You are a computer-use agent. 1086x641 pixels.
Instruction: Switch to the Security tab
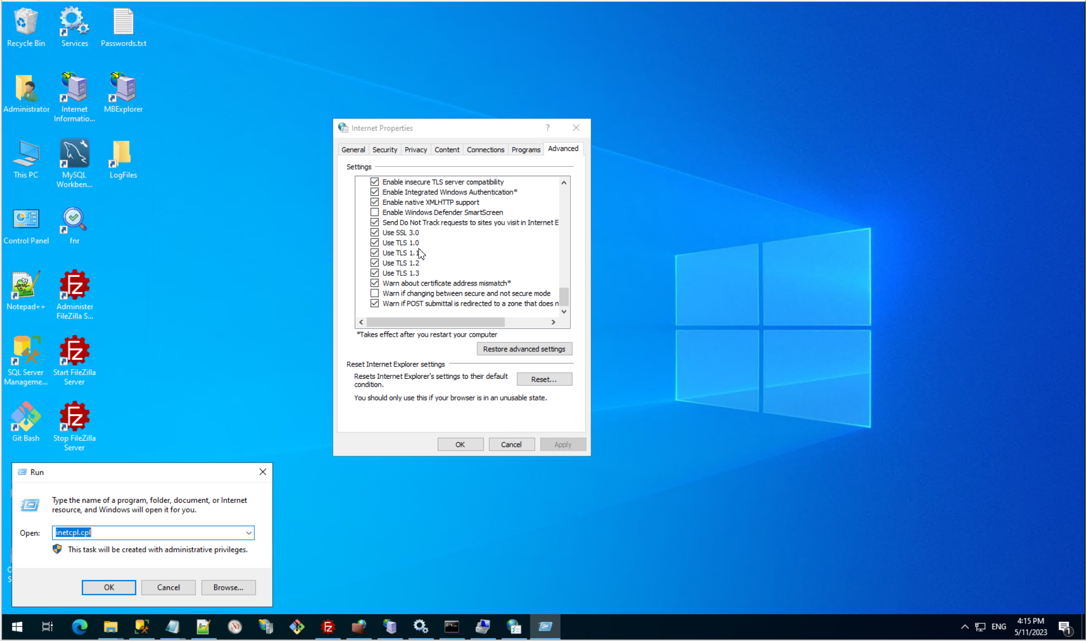coord(384,150)
